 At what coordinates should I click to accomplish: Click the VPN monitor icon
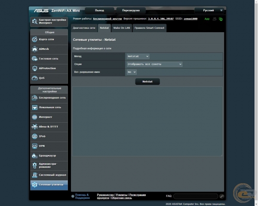point(34,146)
